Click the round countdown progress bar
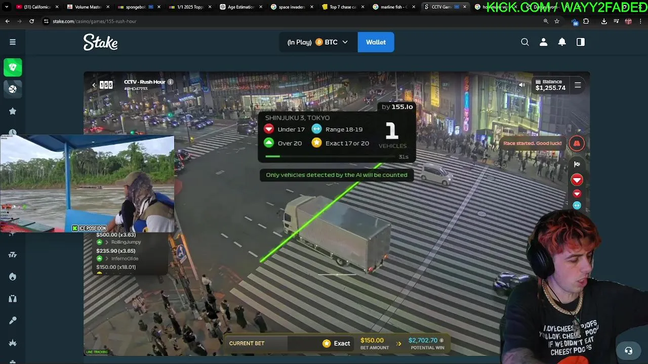Screen dimensions: 648x364 (x=330, y=156)
